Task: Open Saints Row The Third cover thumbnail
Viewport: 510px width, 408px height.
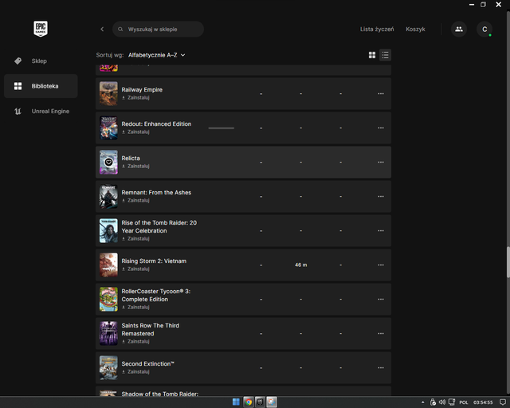Action: point(108,334)
